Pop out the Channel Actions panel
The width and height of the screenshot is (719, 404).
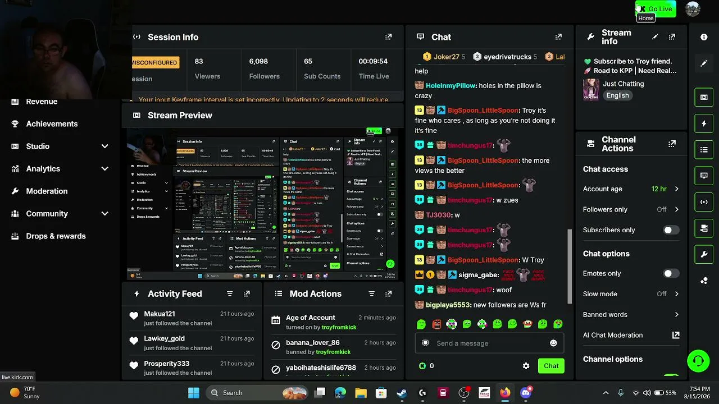tap(672, 144)
